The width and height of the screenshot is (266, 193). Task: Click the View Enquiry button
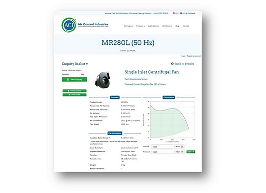[x=74, y=80]
